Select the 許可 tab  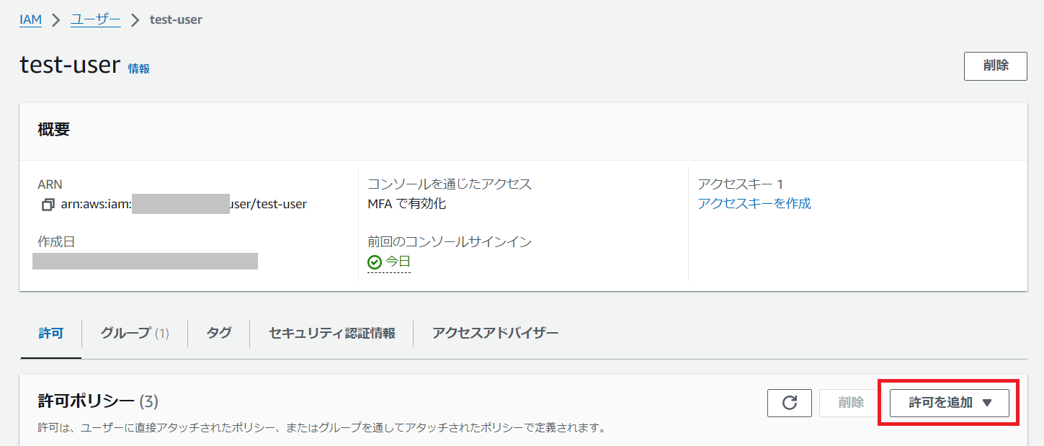50,333
